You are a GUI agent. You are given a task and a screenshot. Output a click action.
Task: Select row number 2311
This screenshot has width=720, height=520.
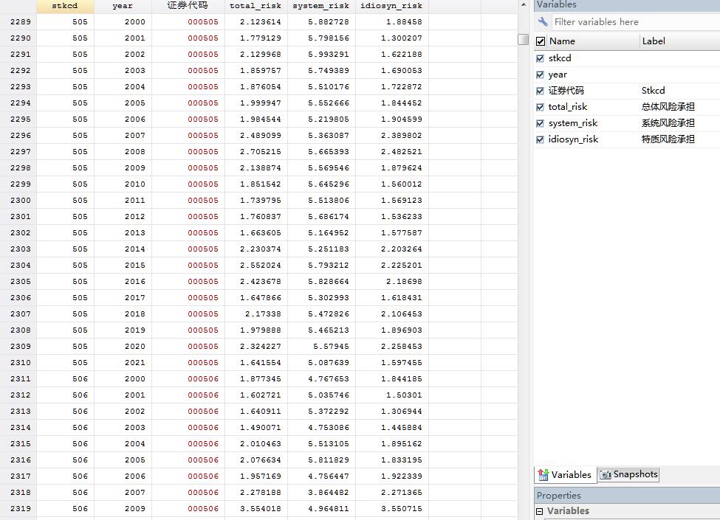[x=18, y=379]
